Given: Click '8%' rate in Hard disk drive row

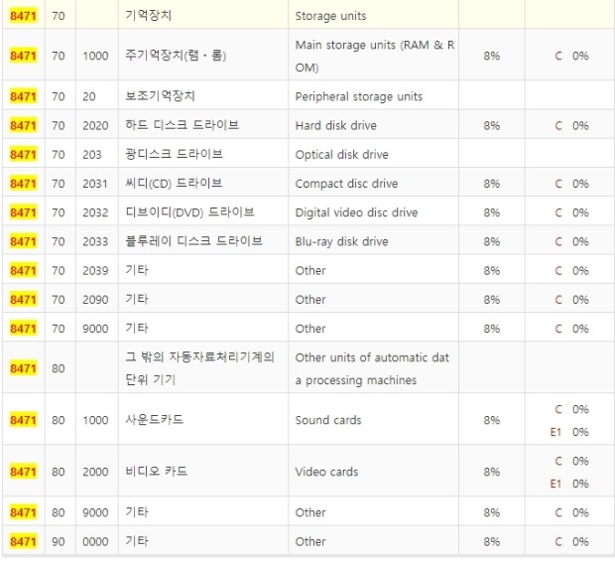Looking at the screenshot, I should tap(491, 126).
